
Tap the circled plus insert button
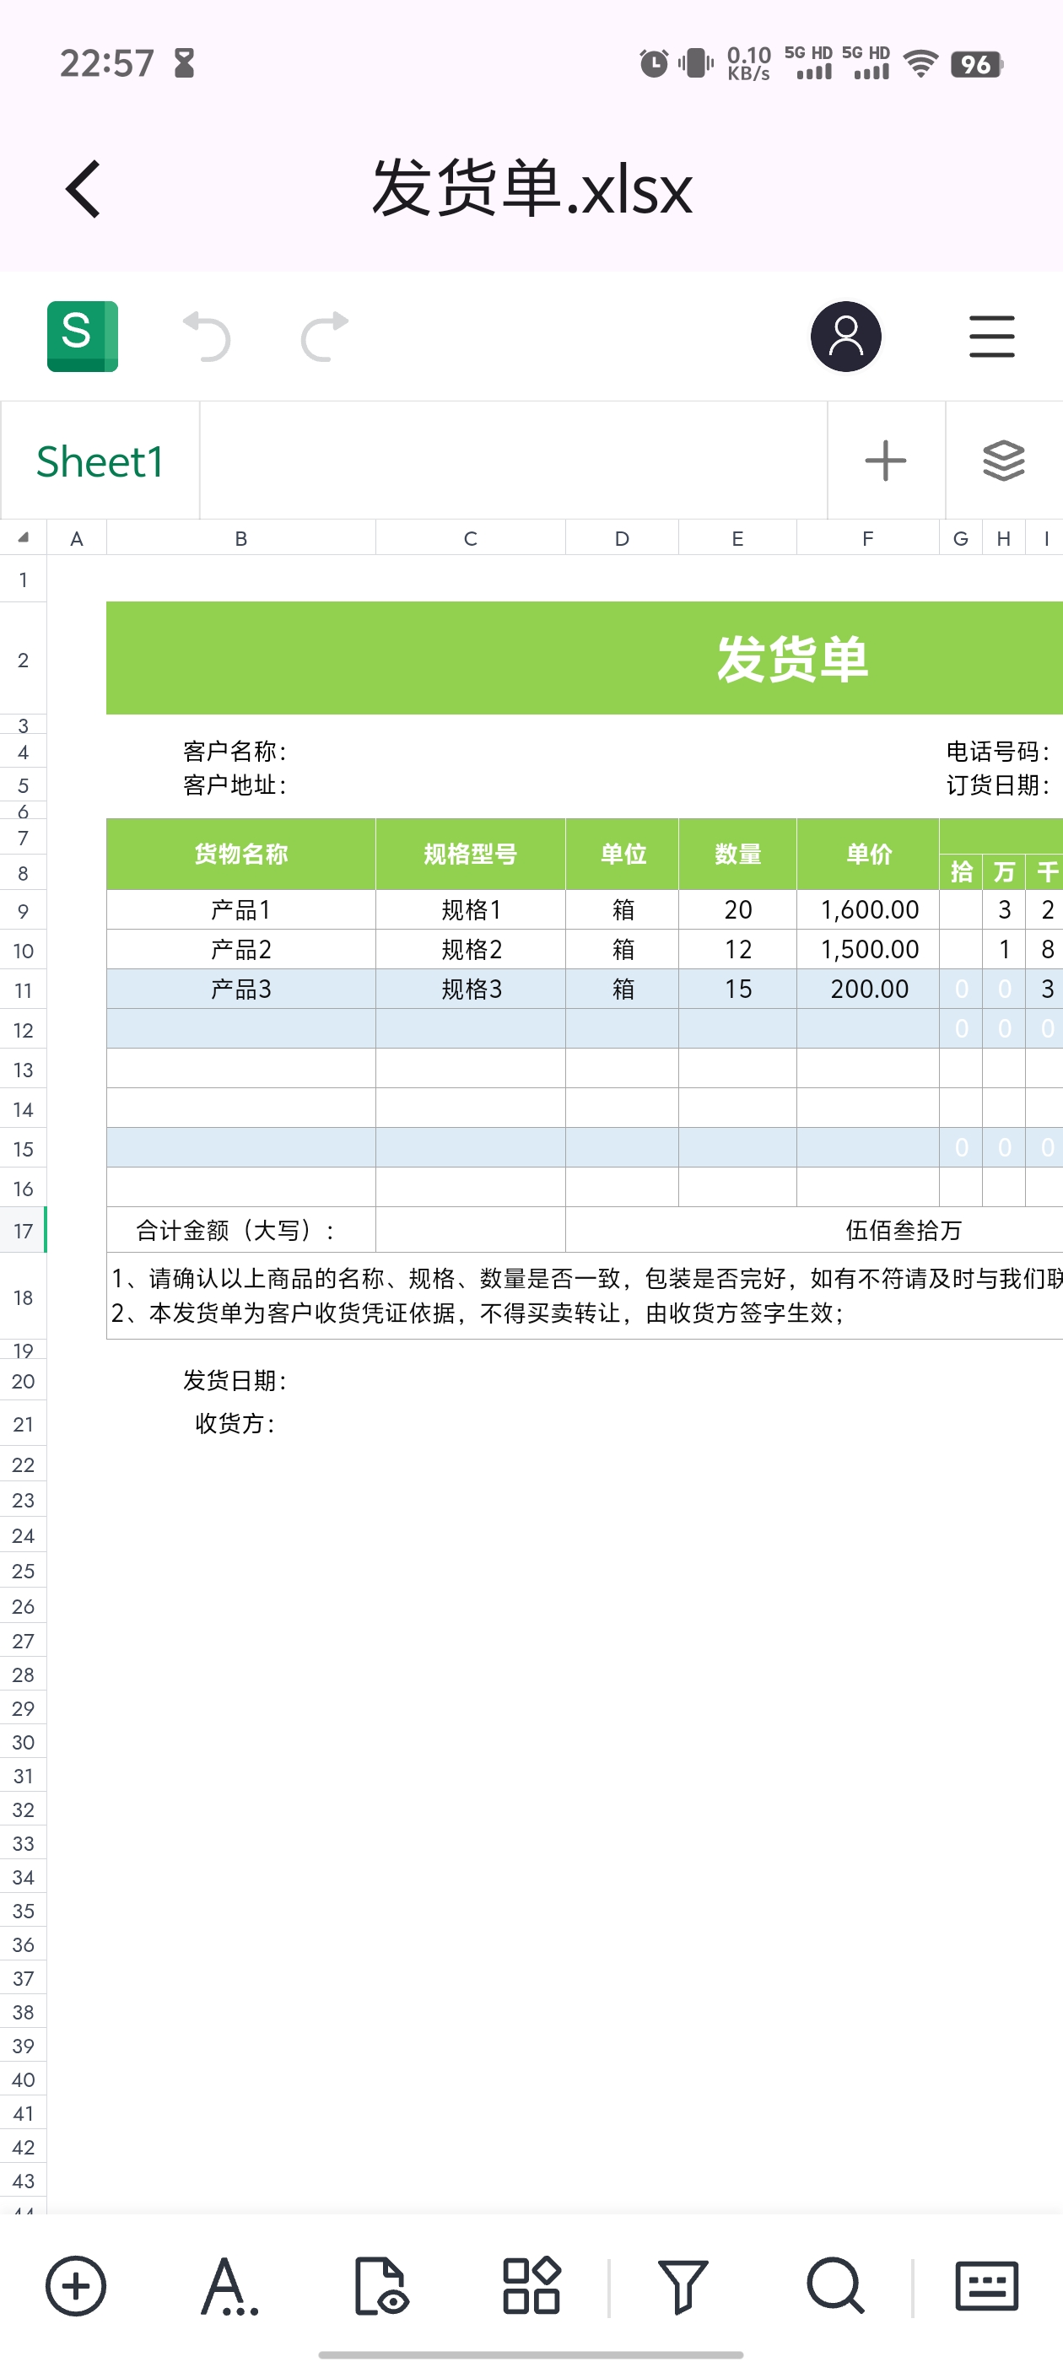point(76,2285)
